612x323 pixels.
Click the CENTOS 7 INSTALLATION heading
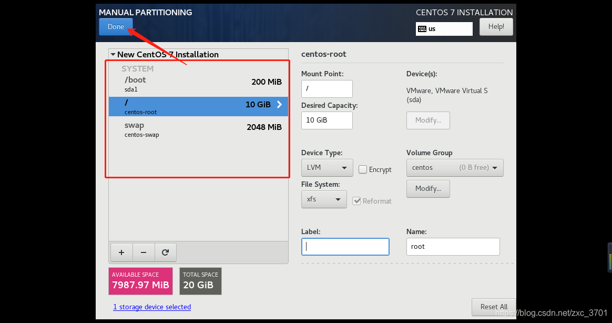(x=464, y=13)
